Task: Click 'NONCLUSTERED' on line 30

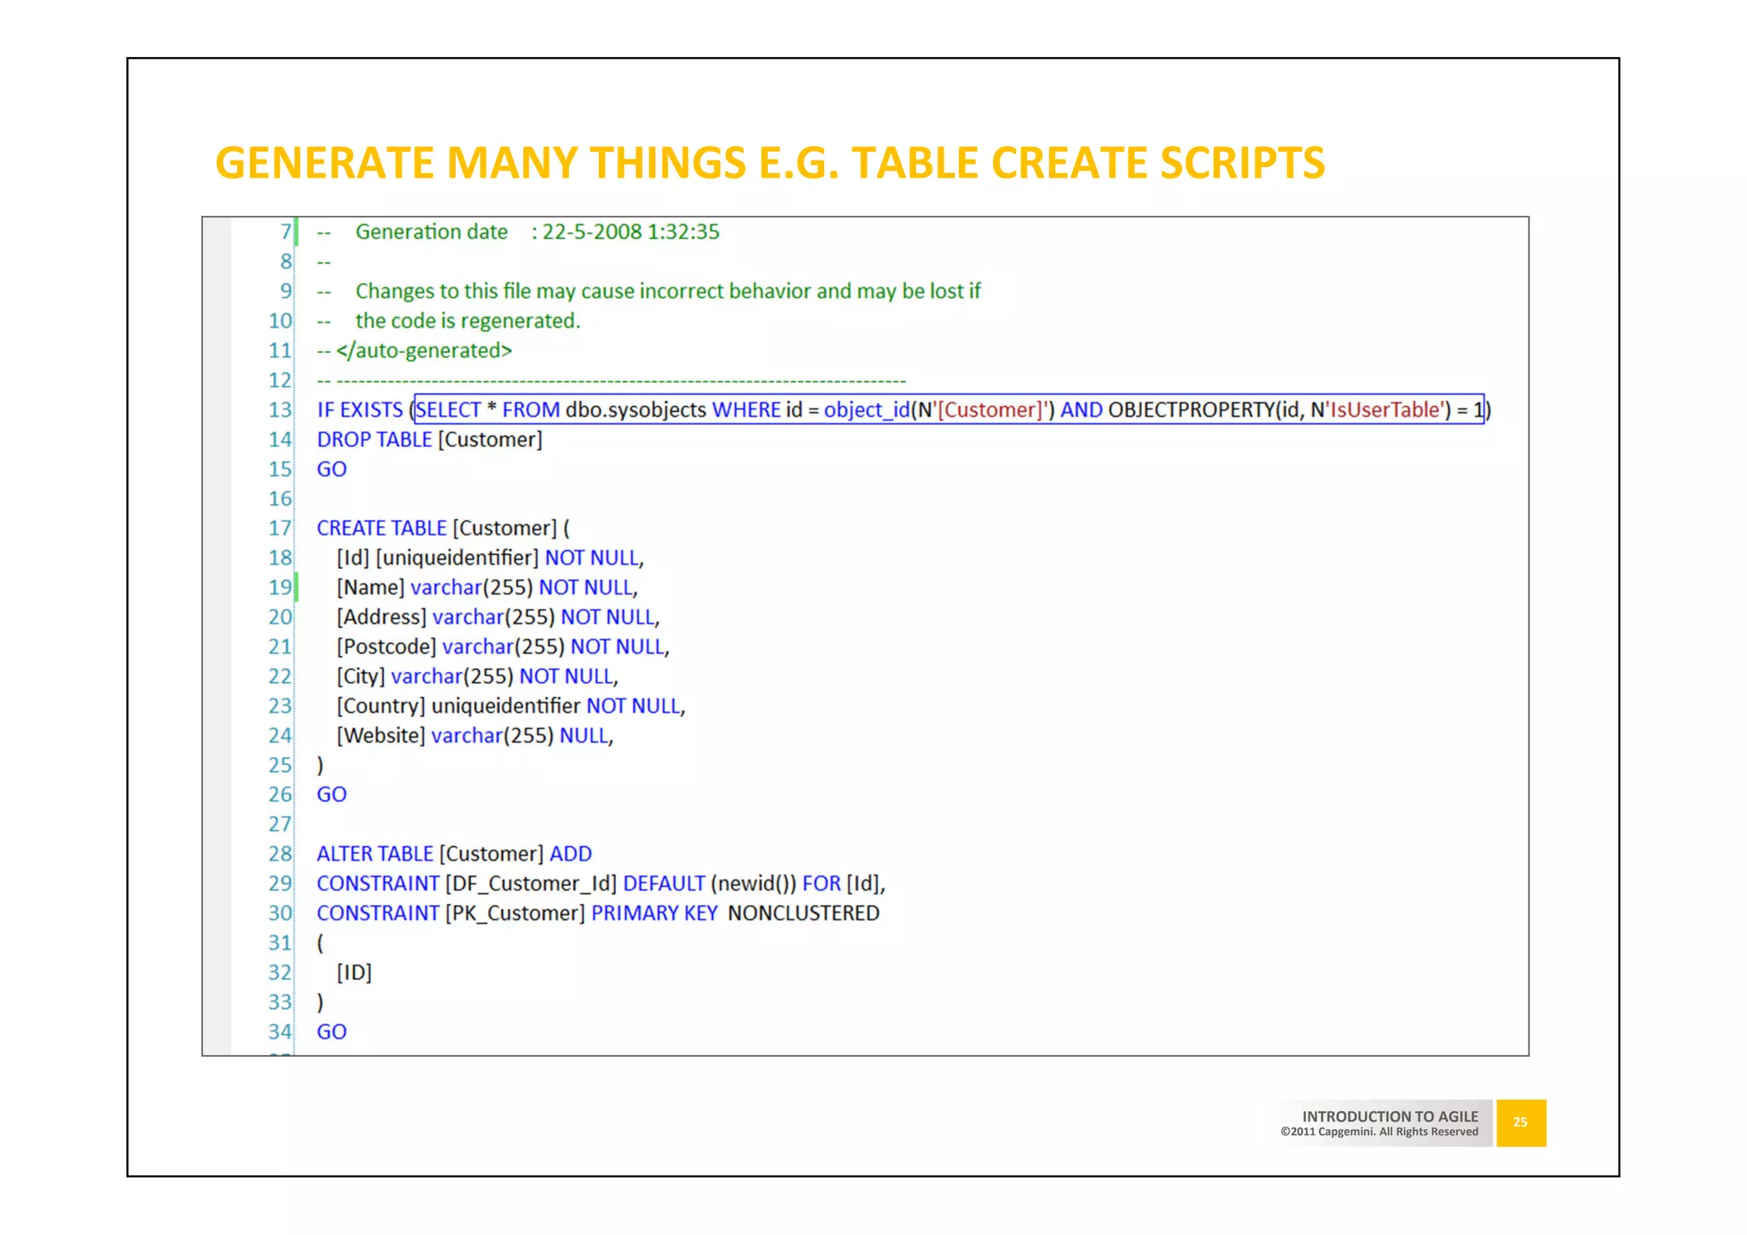Action: pyautogui.click(x=804, y=913)
